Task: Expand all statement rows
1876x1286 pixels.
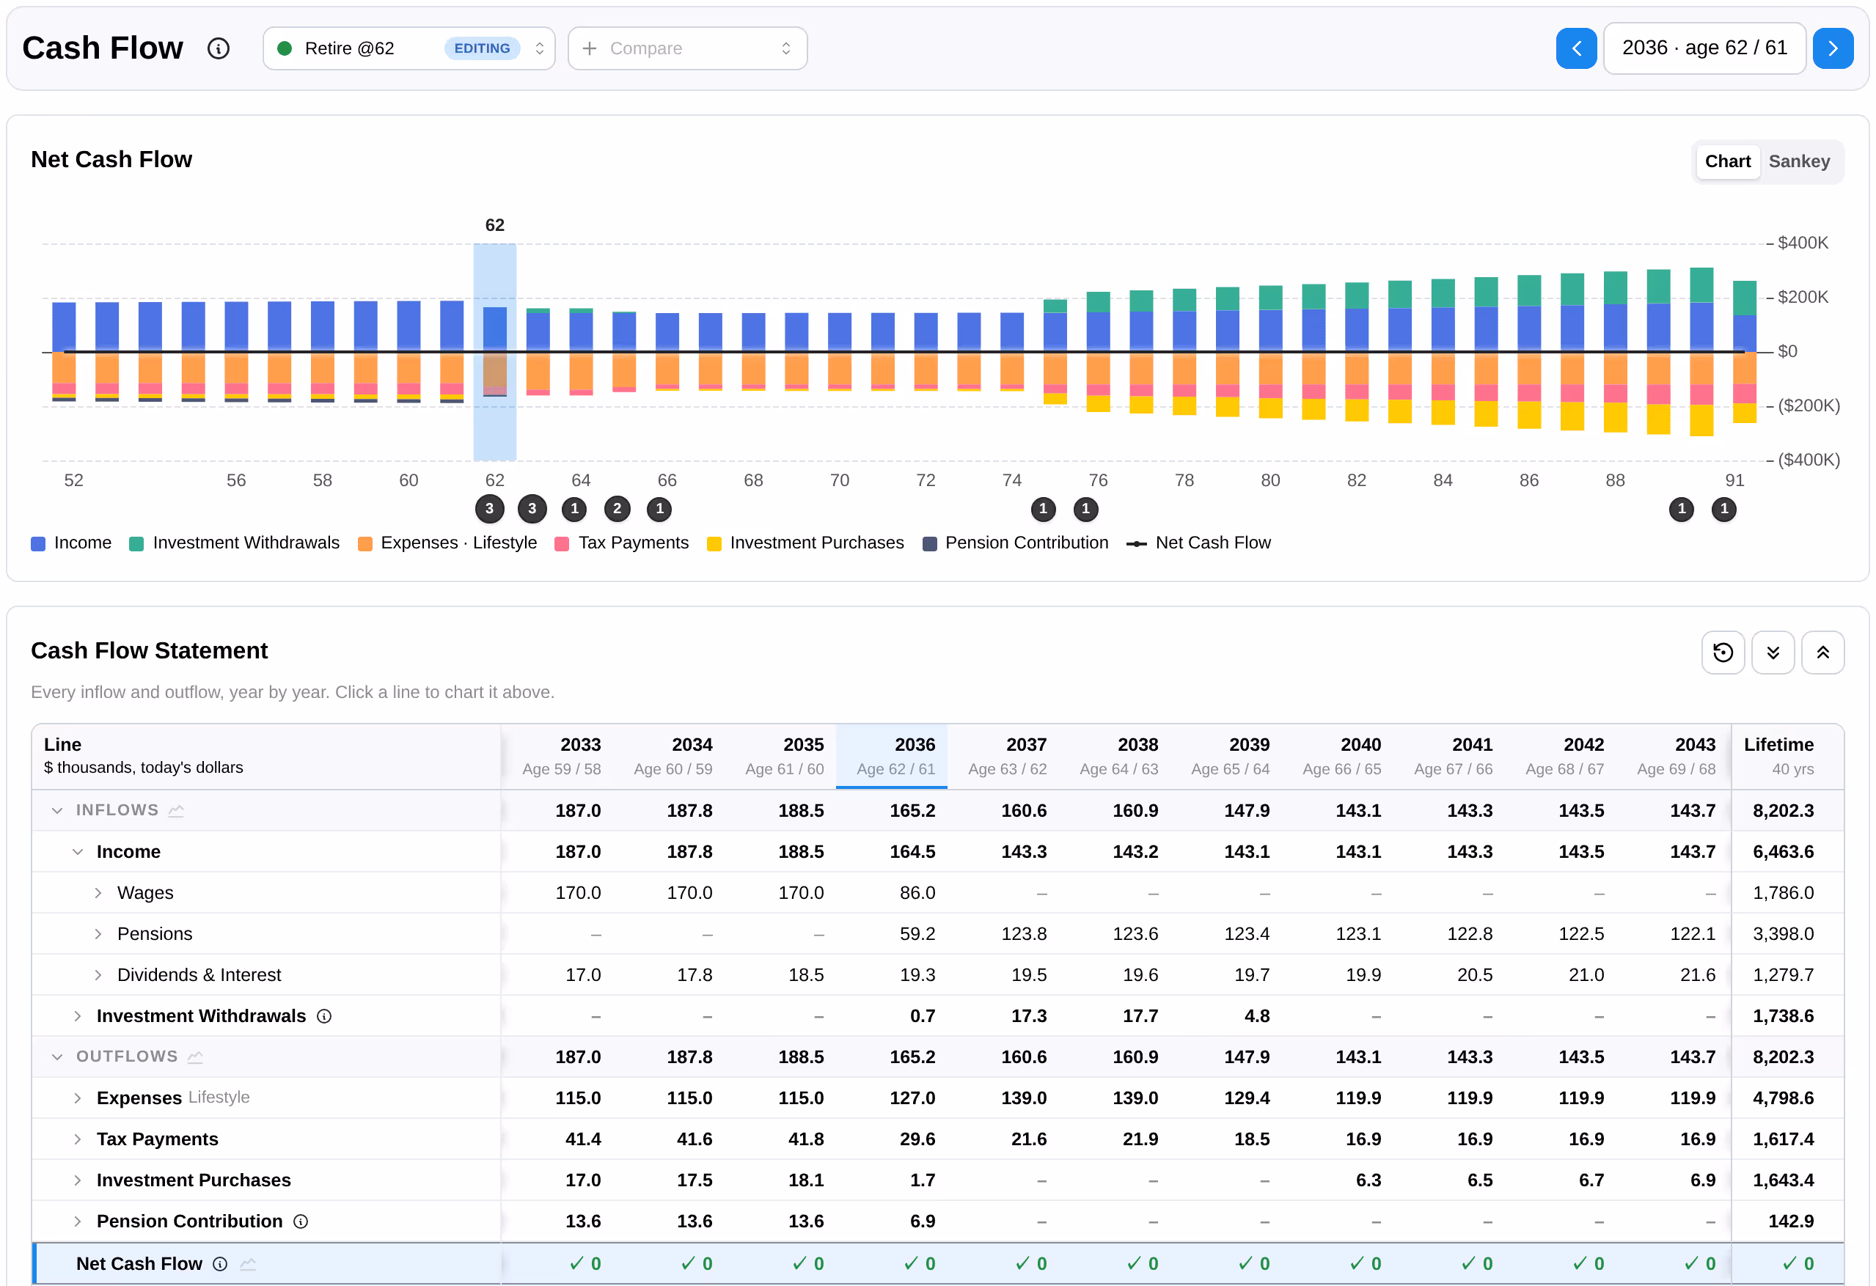Action: 1773,652
